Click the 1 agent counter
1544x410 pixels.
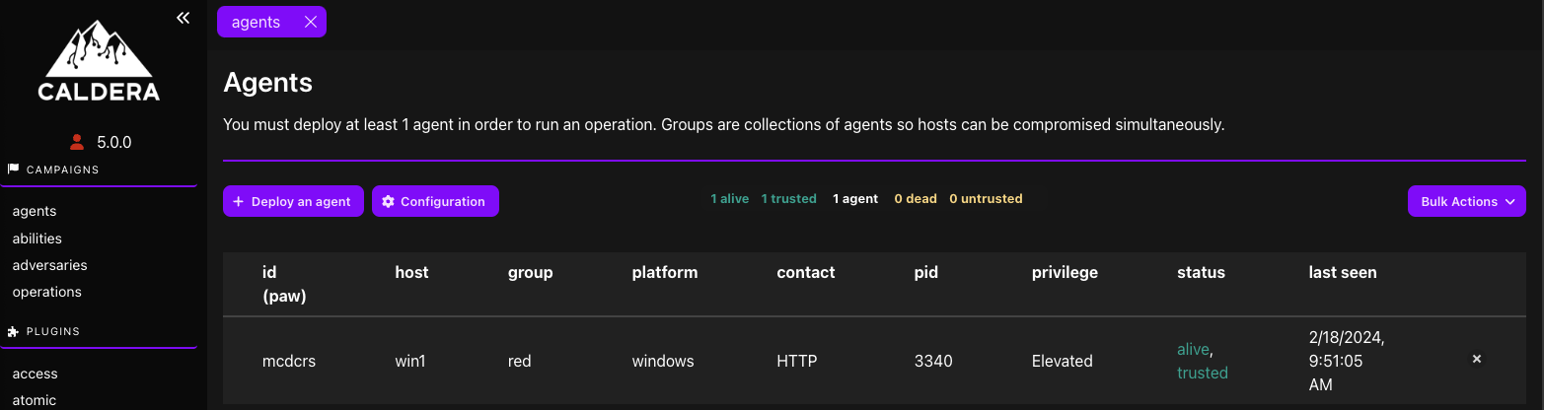pos(855,199)
